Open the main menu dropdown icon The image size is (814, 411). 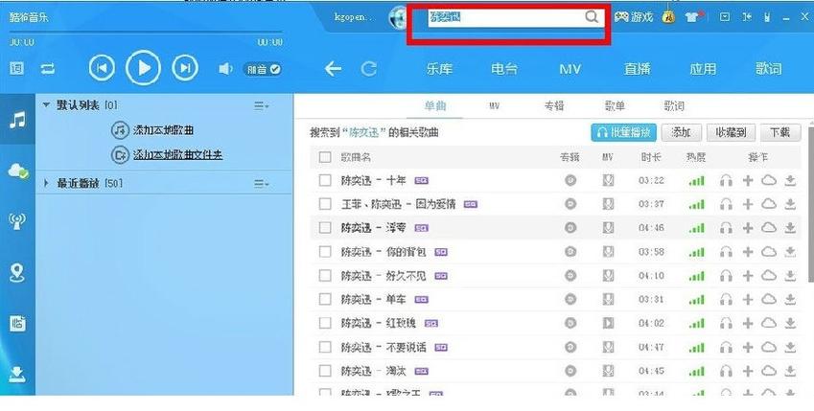[725, 17]
